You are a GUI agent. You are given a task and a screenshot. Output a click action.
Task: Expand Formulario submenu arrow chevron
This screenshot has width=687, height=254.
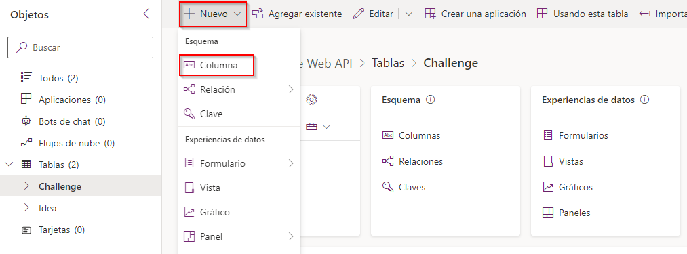pos(291,163)
